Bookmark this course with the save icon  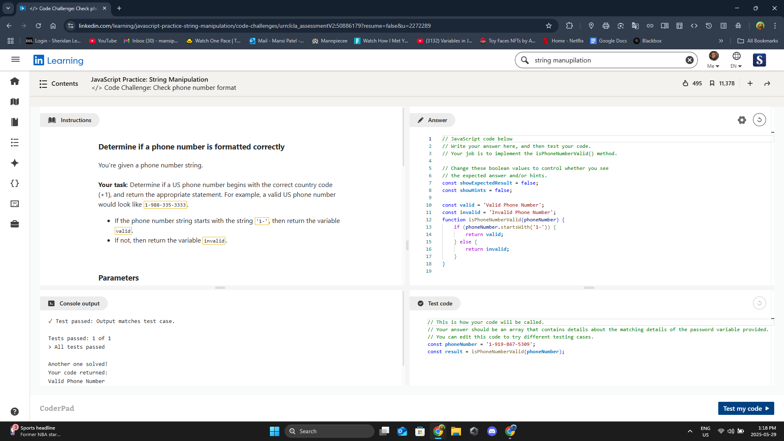[x=712, y=83]
